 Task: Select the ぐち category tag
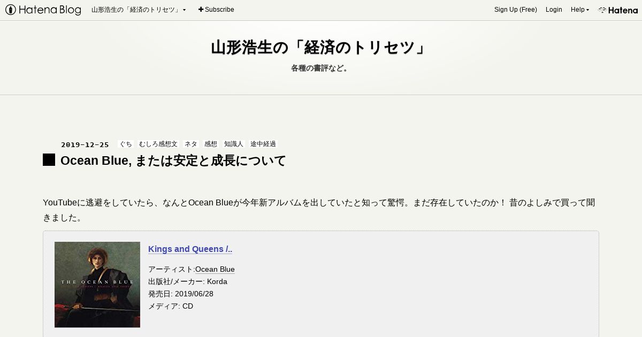126,144
